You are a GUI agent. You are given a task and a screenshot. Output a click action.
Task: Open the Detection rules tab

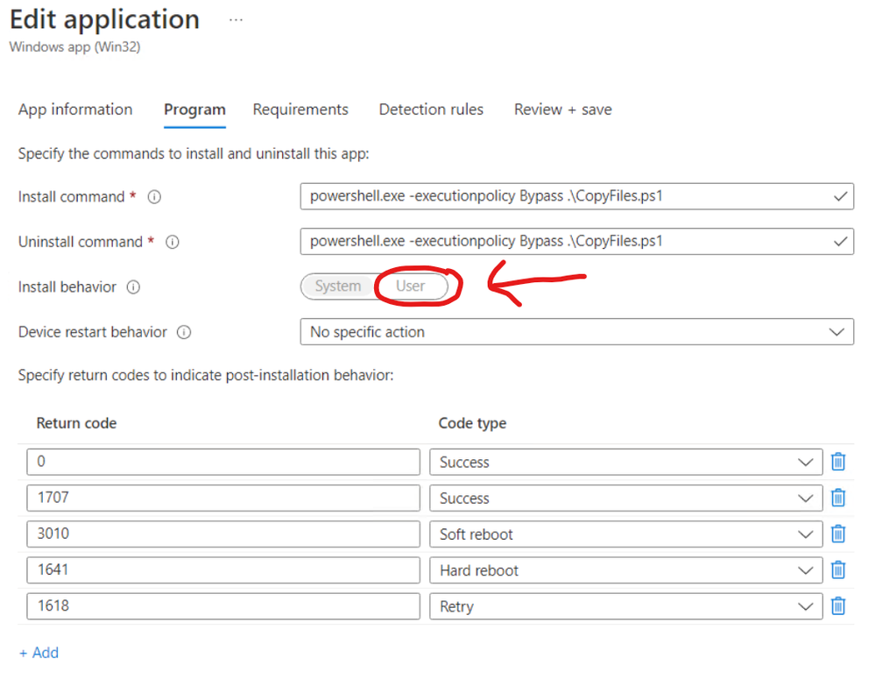[x=431, y=110]
